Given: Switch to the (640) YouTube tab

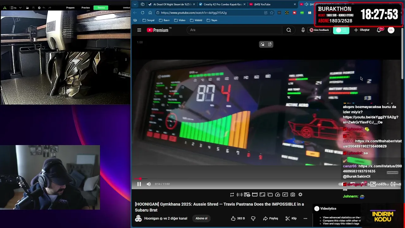Looking at the screenshot, I should tap(272, 4).
